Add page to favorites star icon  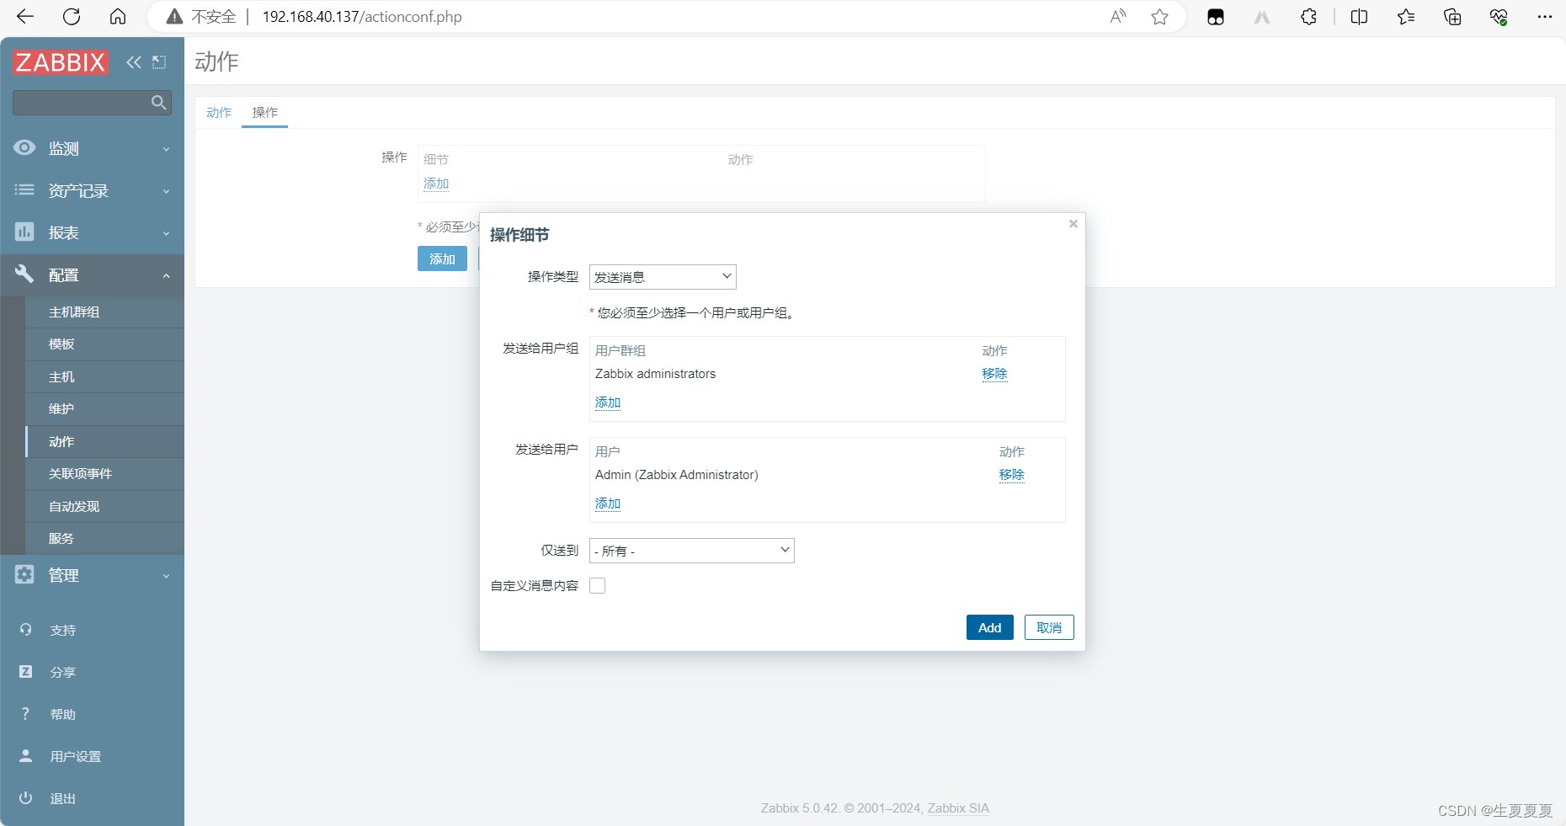tap(1159, 17)
